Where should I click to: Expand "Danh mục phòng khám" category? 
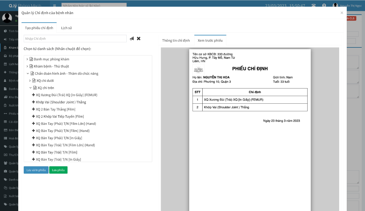tap(27, 59)
